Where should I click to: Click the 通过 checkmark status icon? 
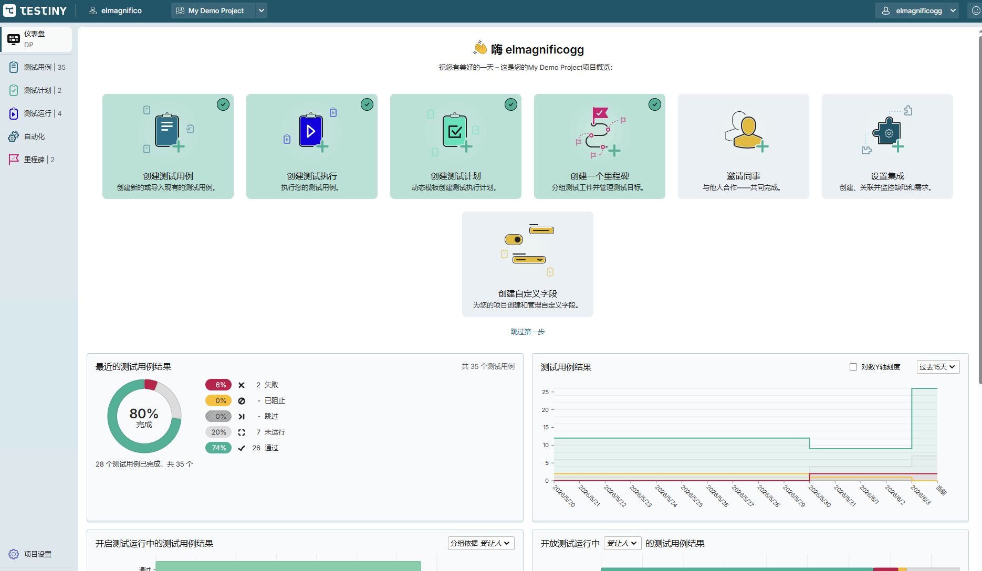[242, 448]
